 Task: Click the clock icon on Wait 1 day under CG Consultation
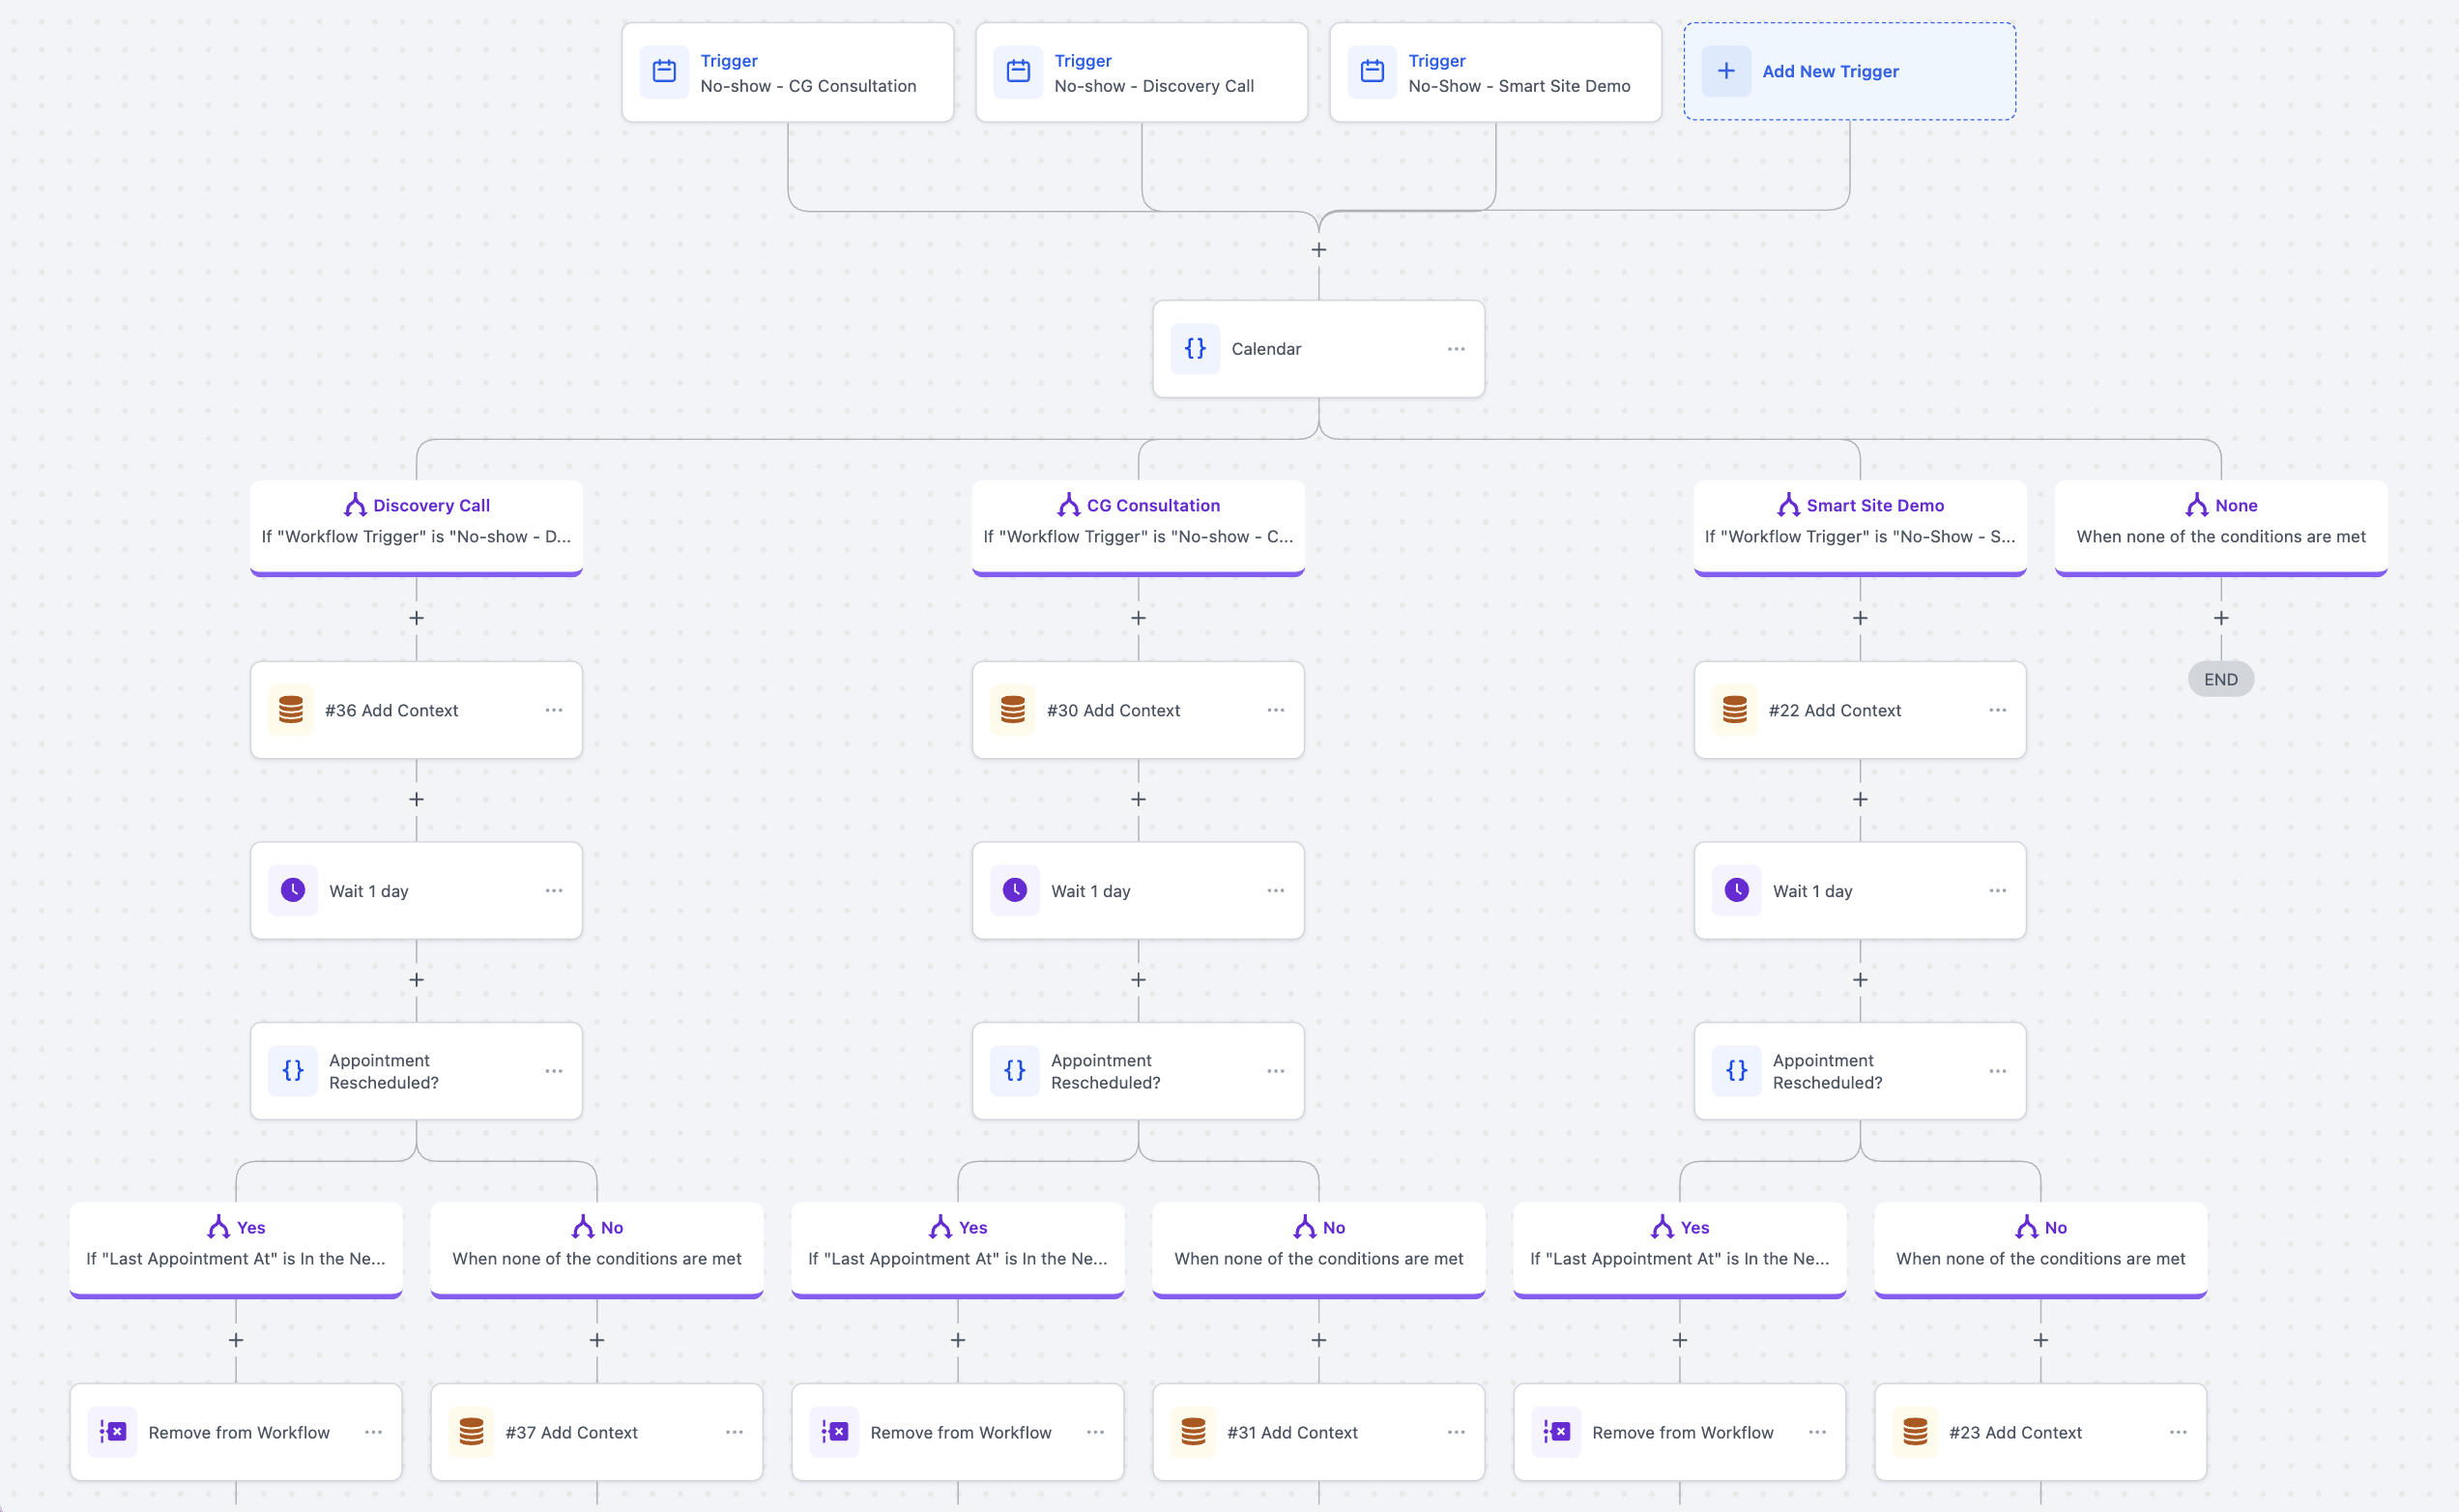(1015, 890)
